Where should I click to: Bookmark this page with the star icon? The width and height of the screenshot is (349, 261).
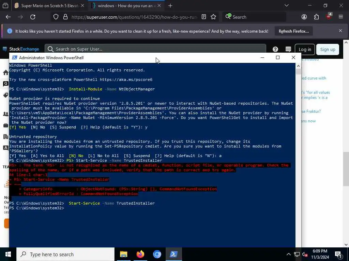coord(213,17)
